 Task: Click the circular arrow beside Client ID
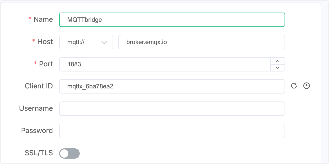(x=294, y=86)
